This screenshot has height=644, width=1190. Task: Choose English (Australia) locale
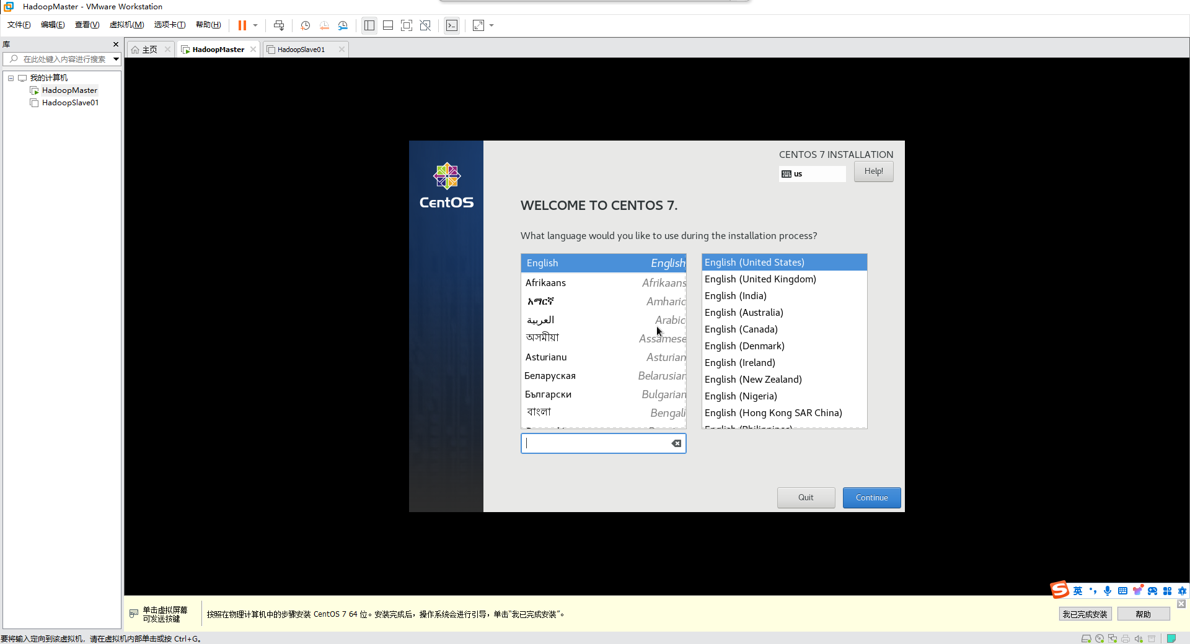[x=784, y=313]
